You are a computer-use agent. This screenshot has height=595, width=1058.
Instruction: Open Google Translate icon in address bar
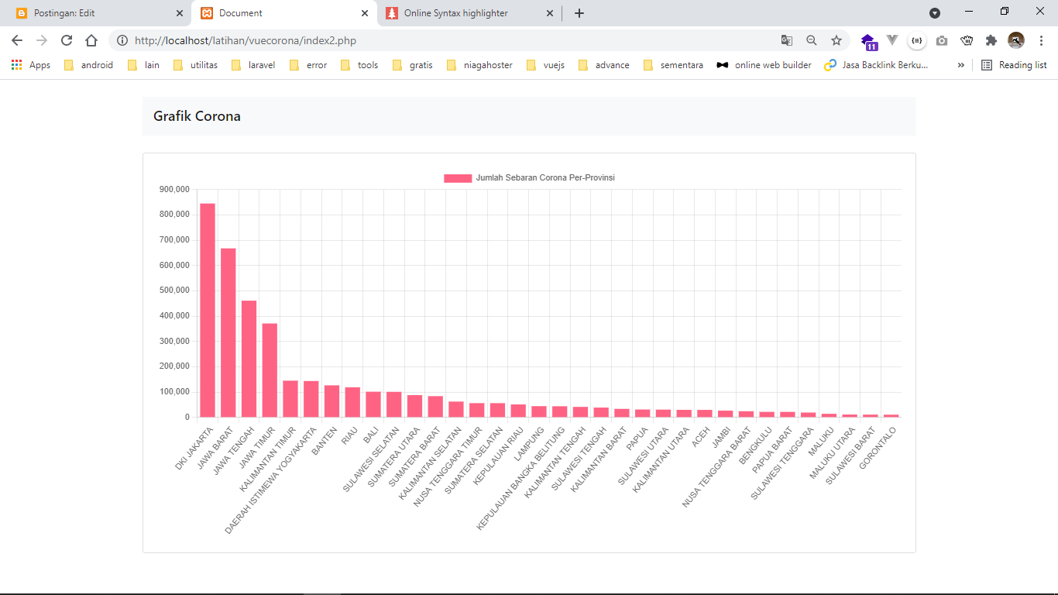pos(787,40)
